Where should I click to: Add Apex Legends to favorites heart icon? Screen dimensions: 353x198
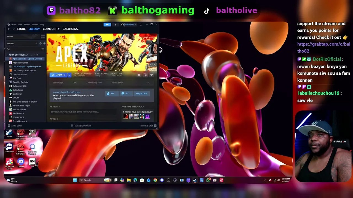(x=151, y=75)
